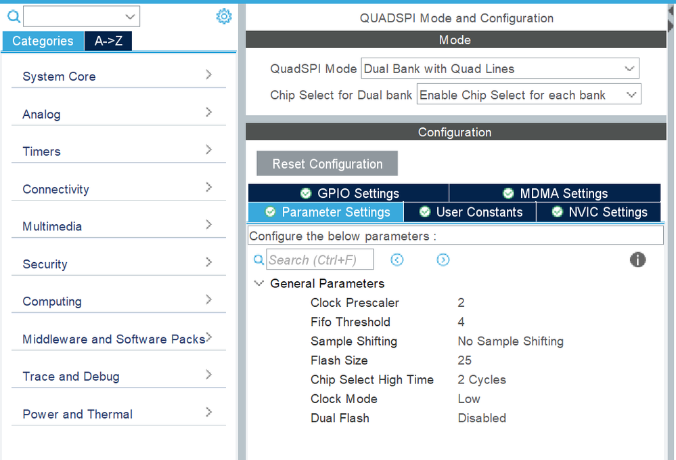Click the magnifier icon beside category search

tap(14, 16)
